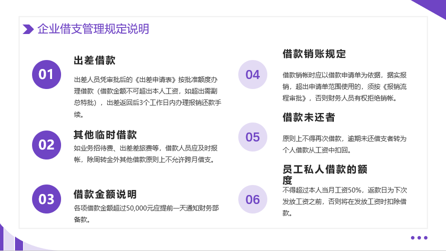
Task: Select the heading 出差借款
Action: [x=95, y=60]
